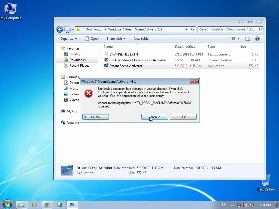Viewport: 279px width, 209px height.
Task: Refresh the folder view
Action: point(192,29)
